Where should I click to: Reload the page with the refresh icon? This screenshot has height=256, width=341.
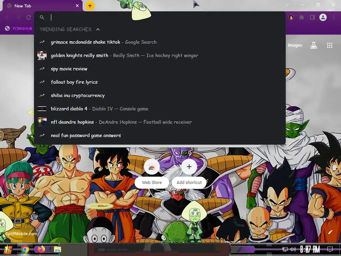(x=29, y=17)
